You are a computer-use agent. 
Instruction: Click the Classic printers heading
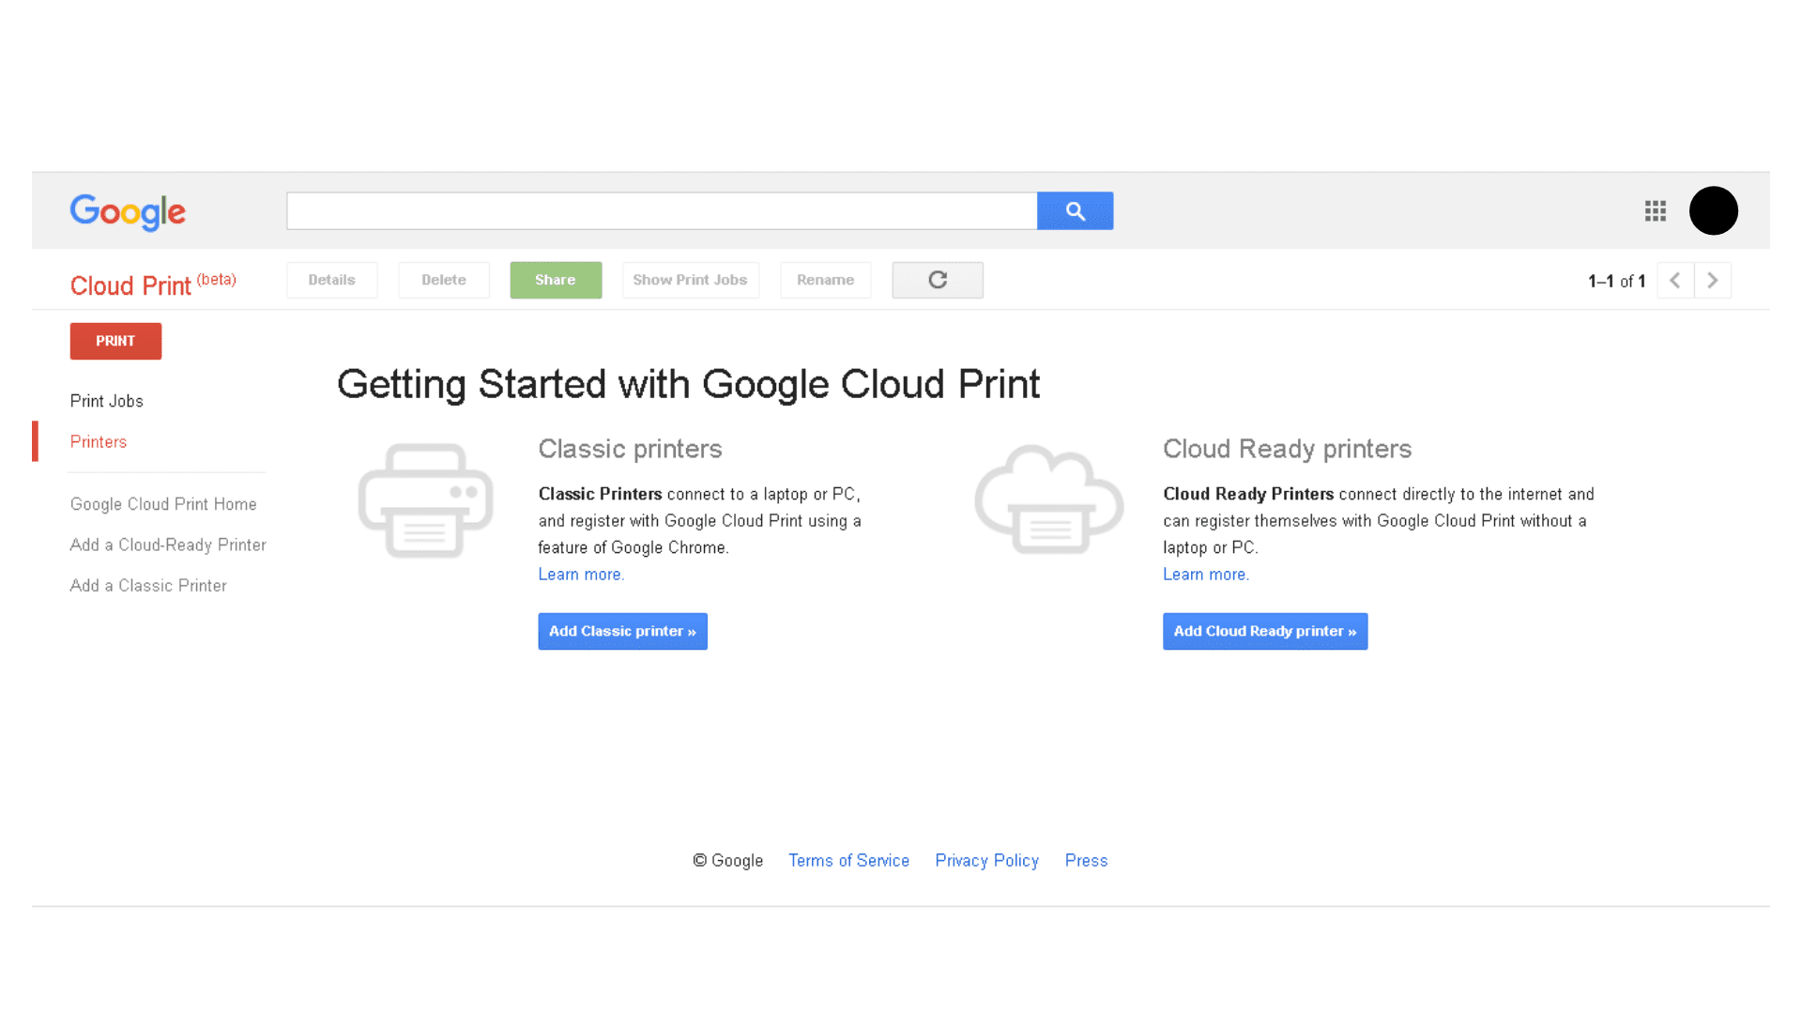[630, 449]
